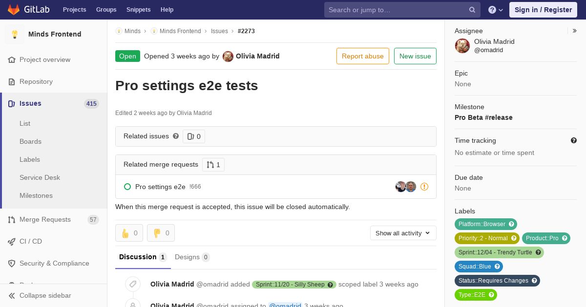Click the Merge Requests sidebar icon

tap(12, 220)
